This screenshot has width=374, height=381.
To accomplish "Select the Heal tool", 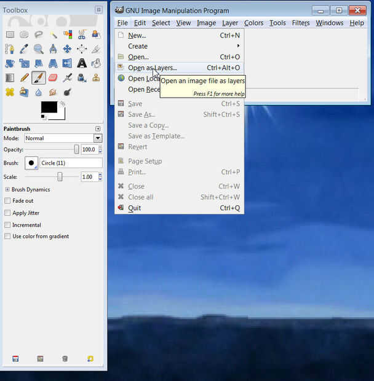I will pyautogui.click(x=10, y=92).
